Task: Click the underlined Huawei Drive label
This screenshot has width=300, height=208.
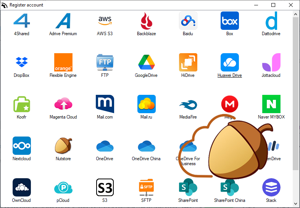Action: pos(230,75)
